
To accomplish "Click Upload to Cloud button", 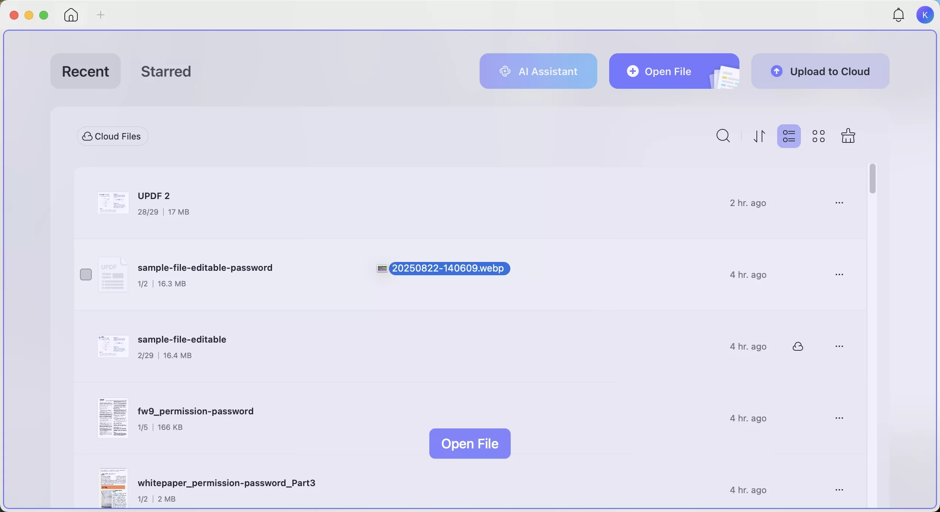I will (x=820, y=71).
